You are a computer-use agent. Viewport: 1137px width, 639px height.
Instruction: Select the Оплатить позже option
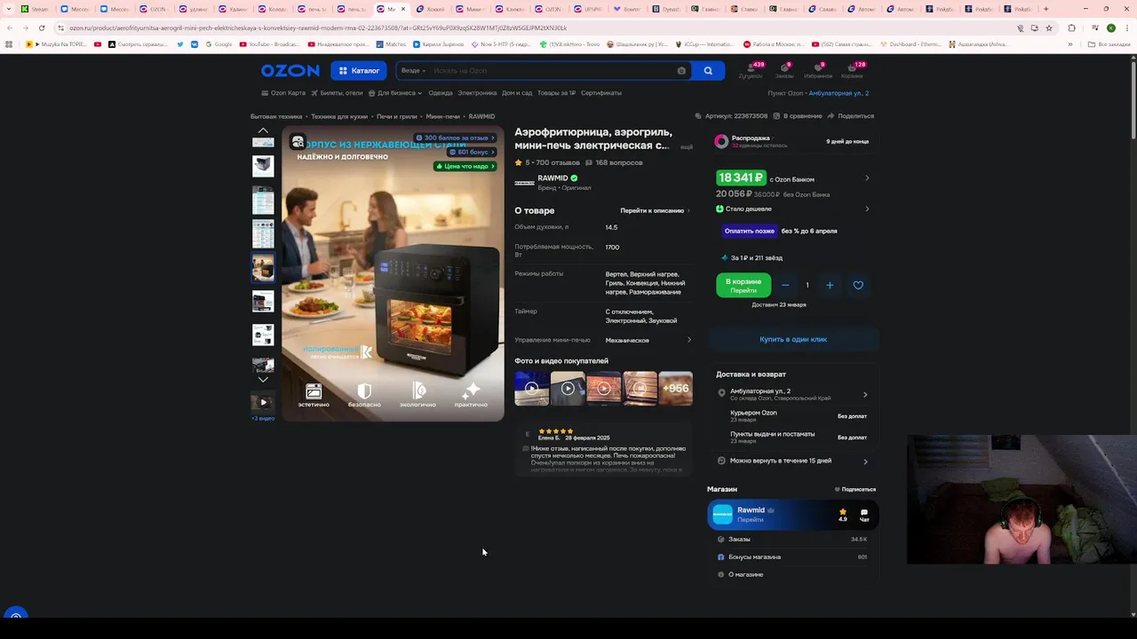(749, 231)
